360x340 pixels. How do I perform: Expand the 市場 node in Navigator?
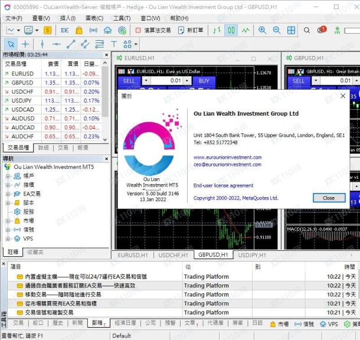click(x=8, y=221)
